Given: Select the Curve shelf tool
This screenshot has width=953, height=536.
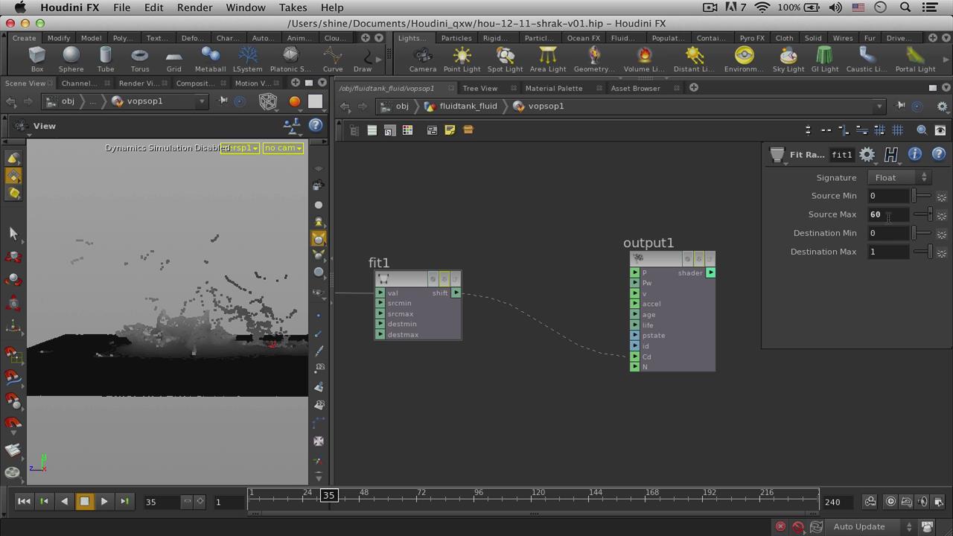Looking at the screenshot, I should (x=333, y=59).
